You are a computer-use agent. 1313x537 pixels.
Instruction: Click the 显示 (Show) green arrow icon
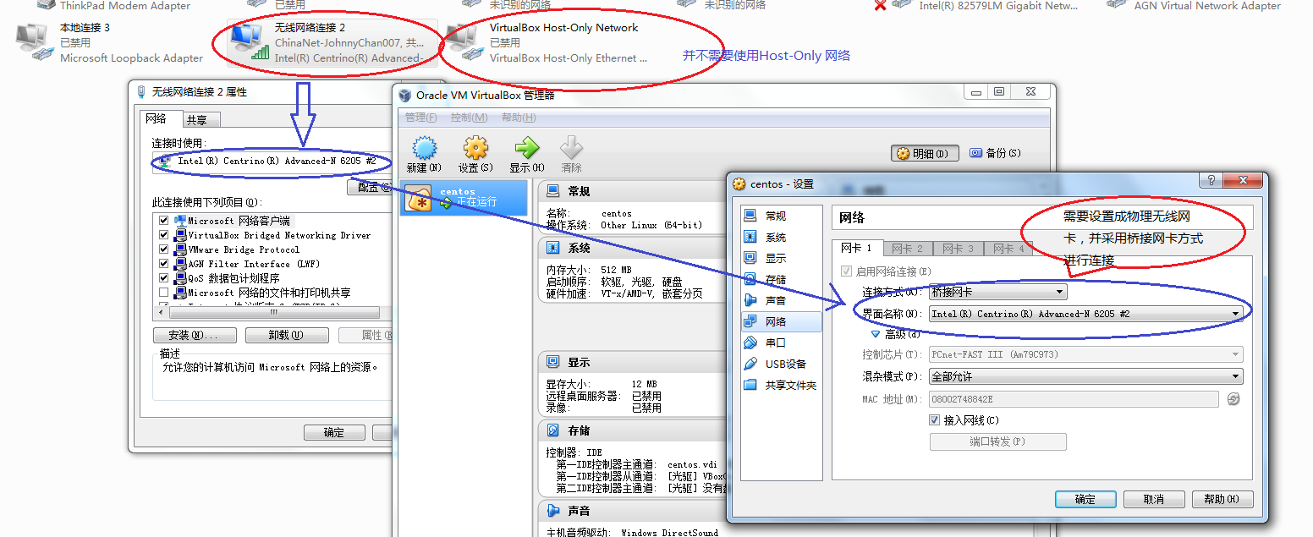[526, 149]
